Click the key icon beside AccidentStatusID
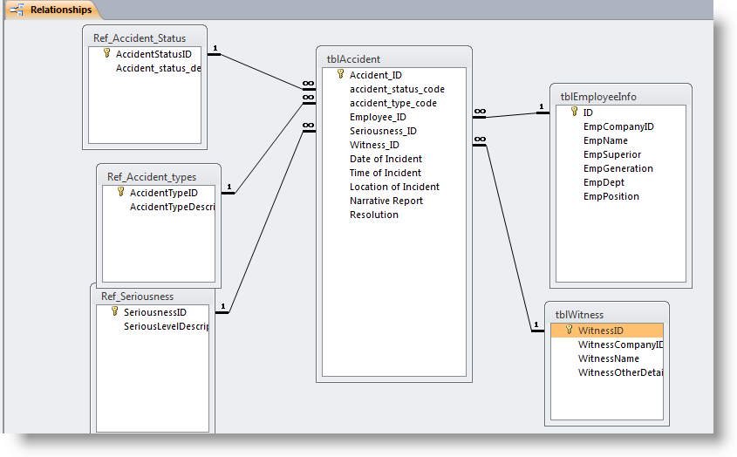Viewport: 737px width, 457px height. tap(107, 53)
